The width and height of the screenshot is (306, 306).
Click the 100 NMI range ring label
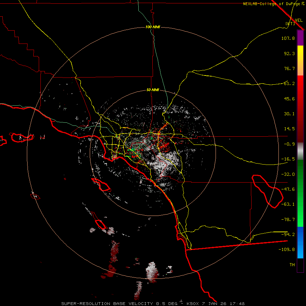tap(153, 27)
